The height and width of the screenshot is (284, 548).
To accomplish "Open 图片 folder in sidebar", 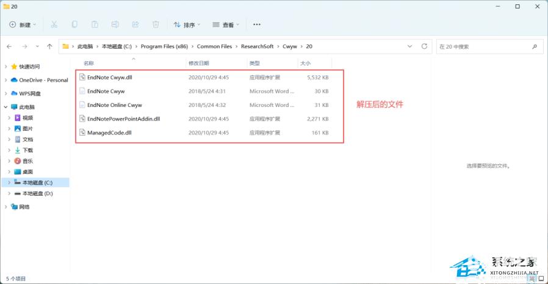I will coord(27,128).
